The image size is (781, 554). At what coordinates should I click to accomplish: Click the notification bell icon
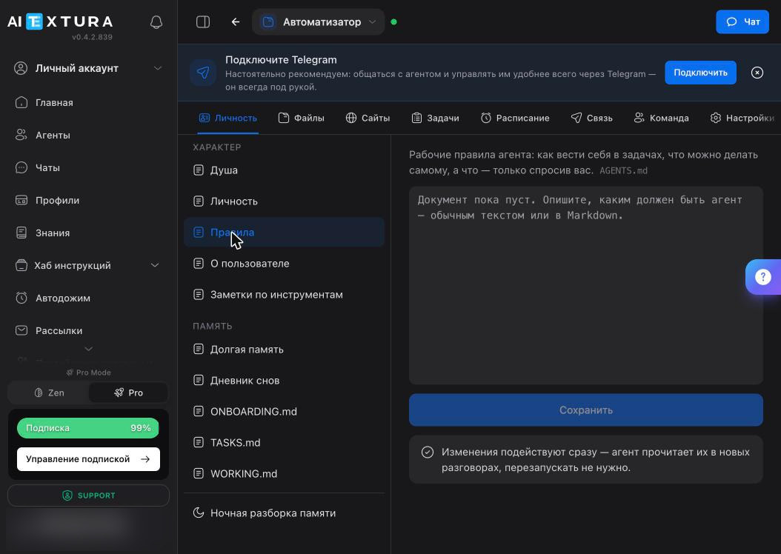156,22
